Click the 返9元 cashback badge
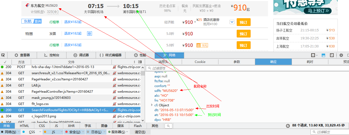The height and width of the screenshot is (135, 349). (202, 45)
